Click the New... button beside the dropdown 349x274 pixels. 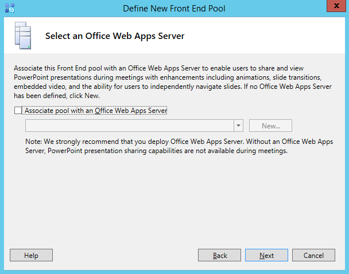pos(270,126)
